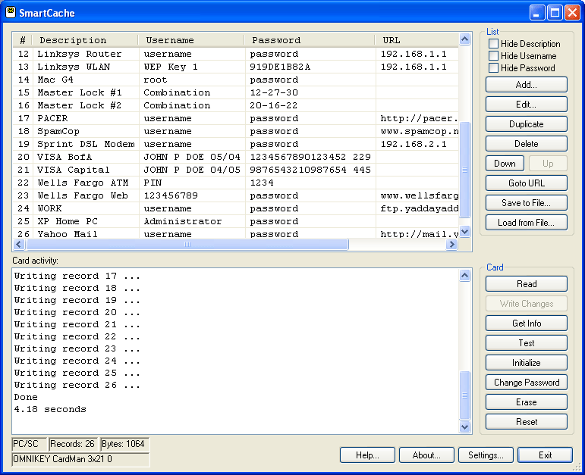Click the record list scroll-right arrow

coord(451,245)
